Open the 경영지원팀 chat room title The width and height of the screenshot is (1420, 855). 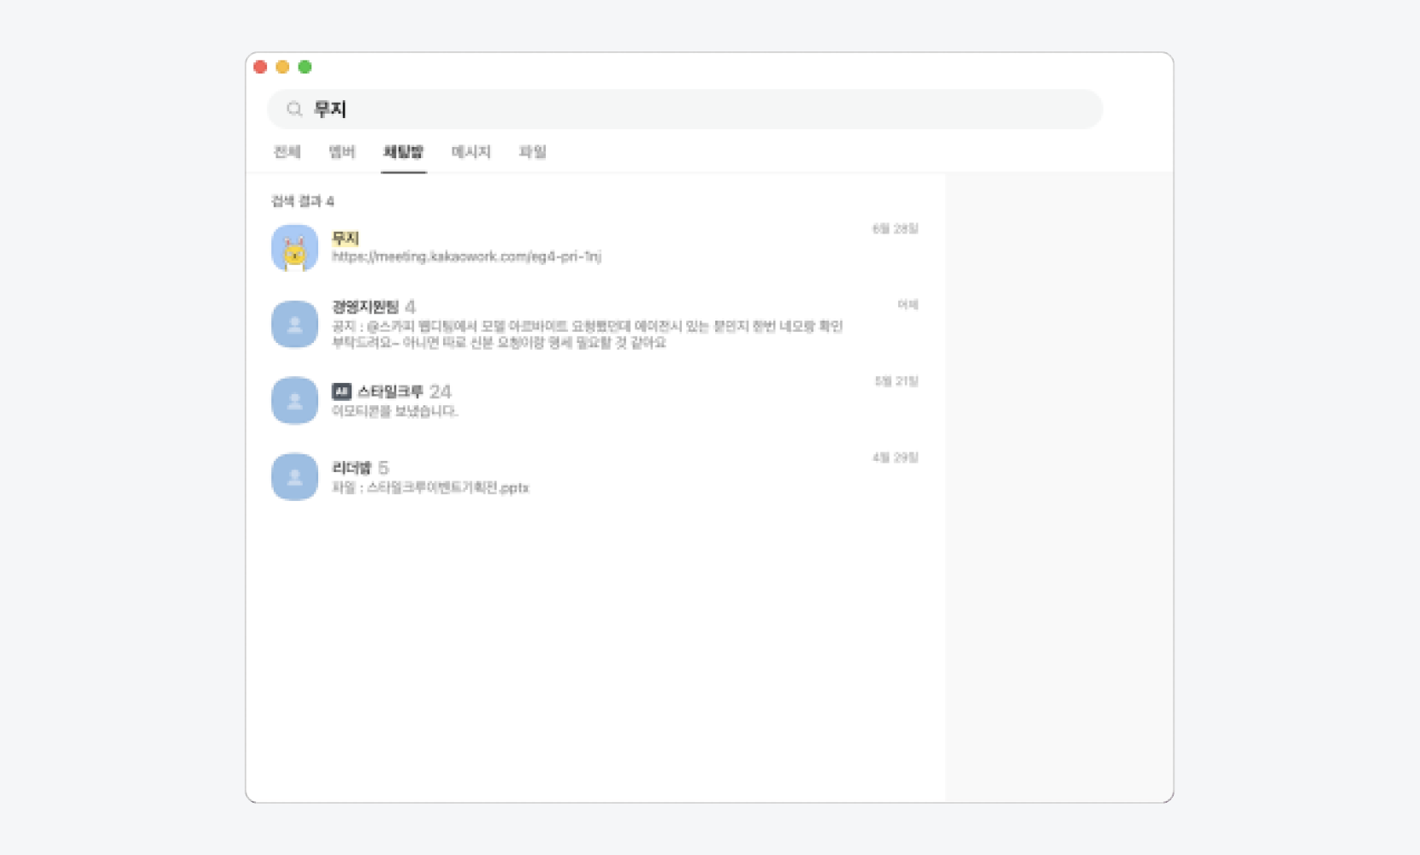(365, 306)
